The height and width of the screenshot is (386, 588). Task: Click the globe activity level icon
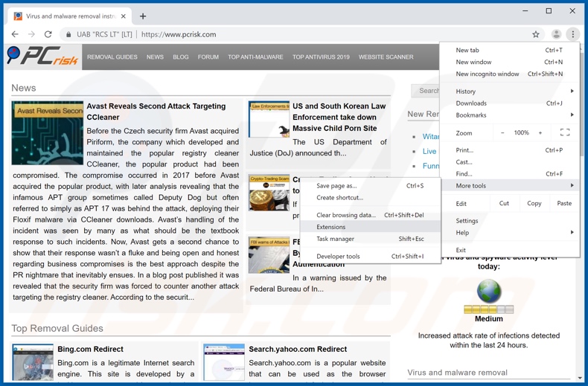[x=489, y=291]
